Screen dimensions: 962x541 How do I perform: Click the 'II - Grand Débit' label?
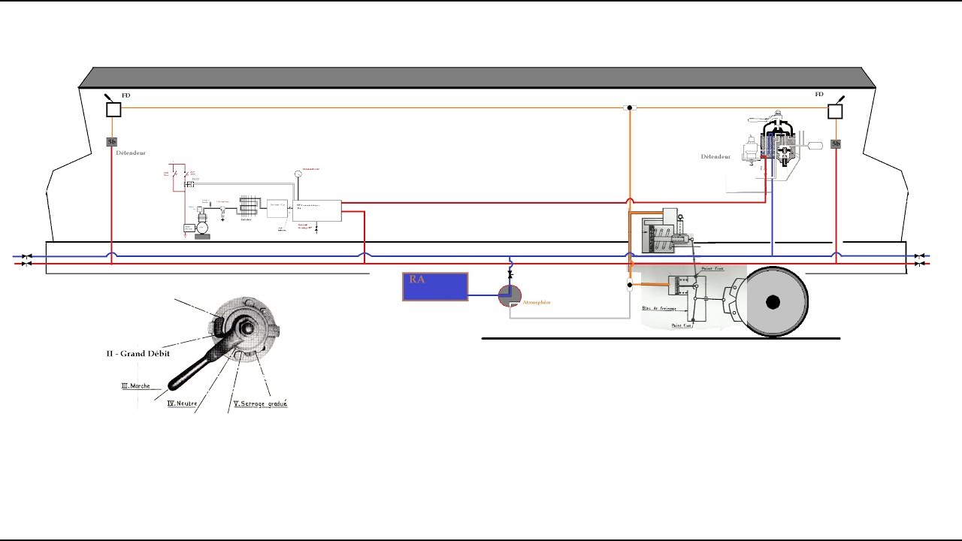point(138,353)
